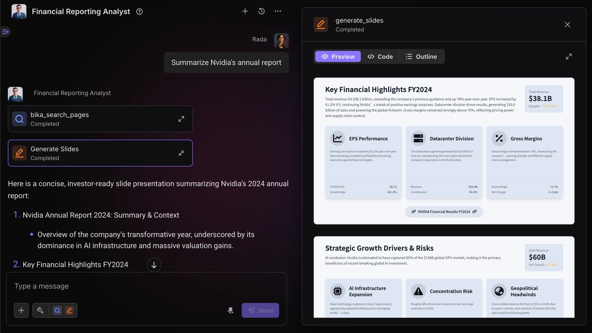Image resolution: width=592 pixels, height=333 pixels.
Task: Click the Datacenter Division server icon
Action: pos(418,138)
